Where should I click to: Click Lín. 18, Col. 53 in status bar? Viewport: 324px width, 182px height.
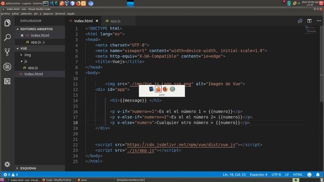[234, 174]
